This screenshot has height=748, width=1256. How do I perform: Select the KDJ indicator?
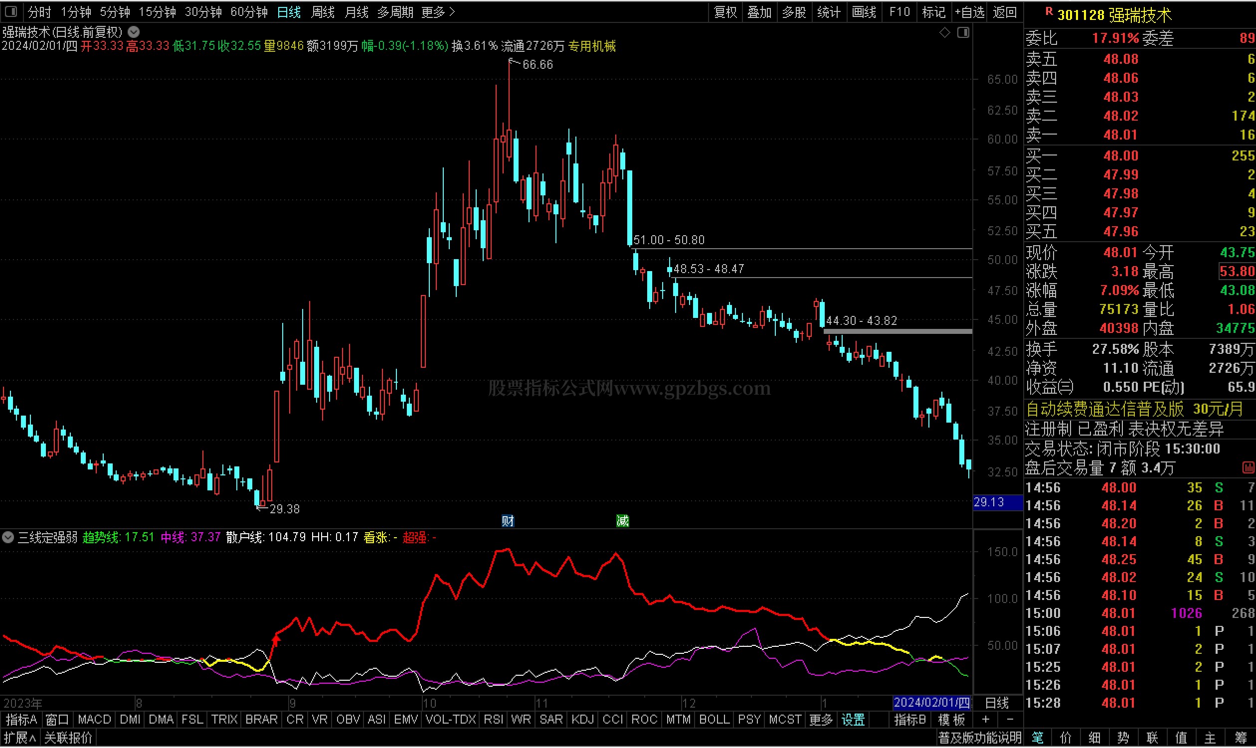tap(582, 720)
